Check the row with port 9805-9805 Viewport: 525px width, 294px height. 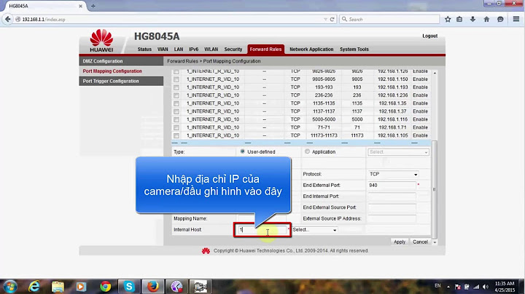[176, 79]
